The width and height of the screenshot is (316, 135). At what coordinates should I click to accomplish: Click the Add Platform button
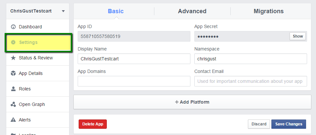pos(192,102)
